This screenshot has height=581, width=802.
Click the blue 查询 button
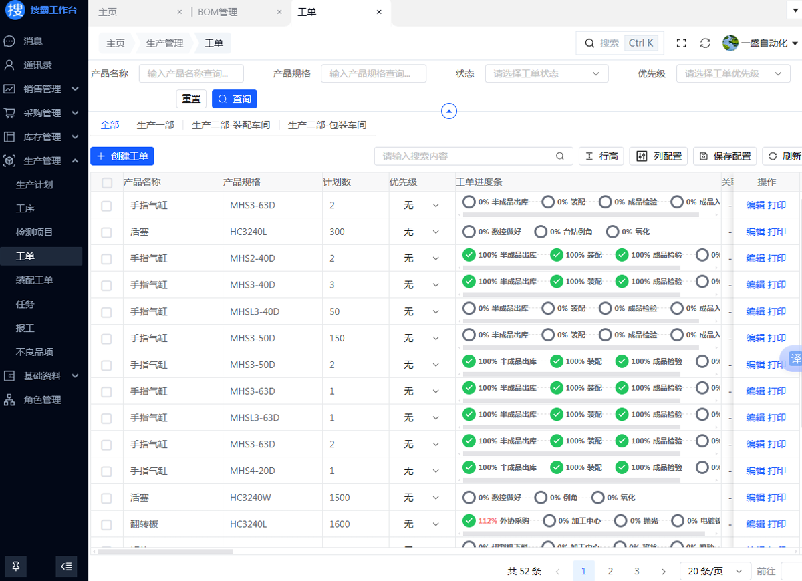[235, 99]
